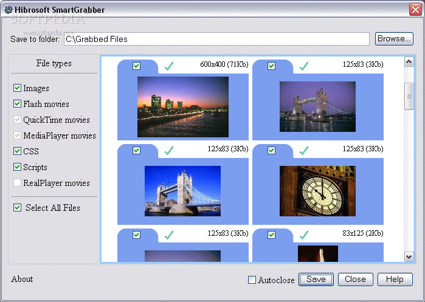Viewport: 425px width, 302px height.
Task: Click the green checkmark on the Big Ben clock card
Action: pyautogui.click(x=304, y=150)
